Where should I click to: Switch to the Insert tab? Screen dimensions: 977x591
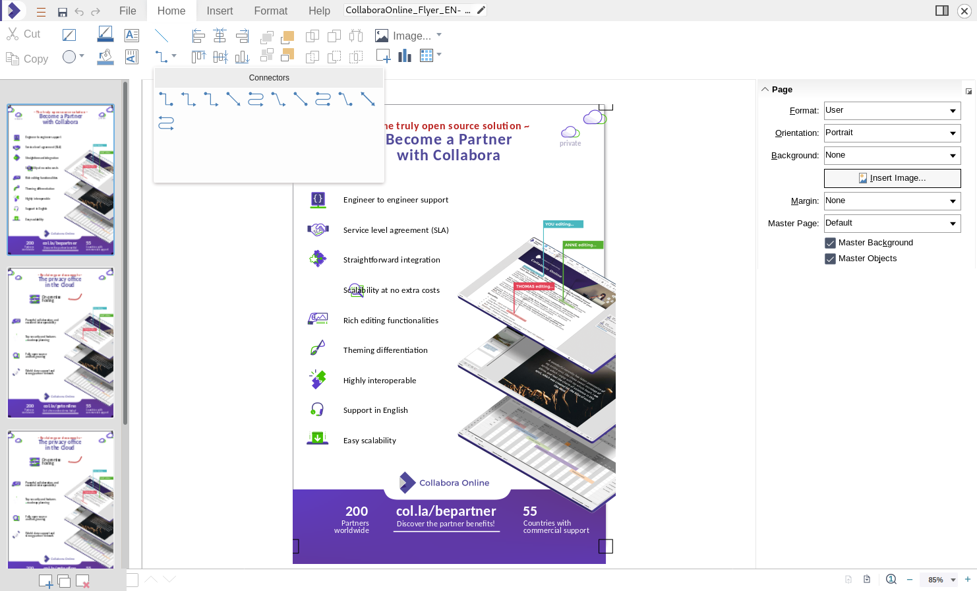point(220,11)
